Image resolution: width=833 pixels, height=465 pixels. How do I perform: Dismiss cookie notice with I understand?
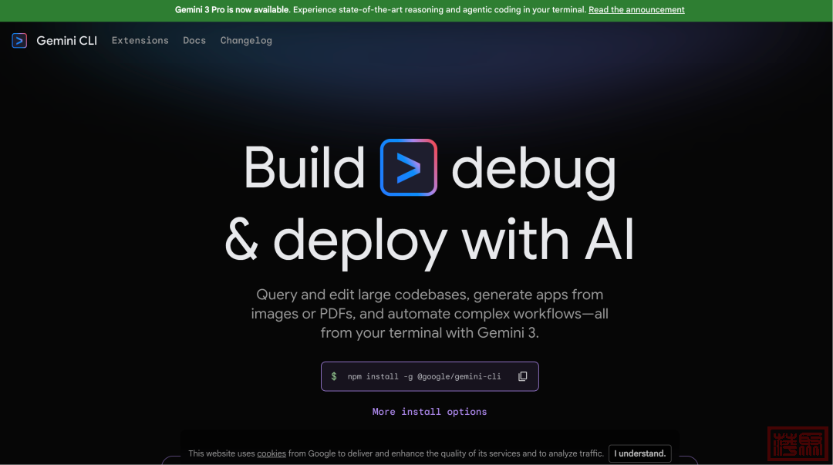(x=639, y=453)
